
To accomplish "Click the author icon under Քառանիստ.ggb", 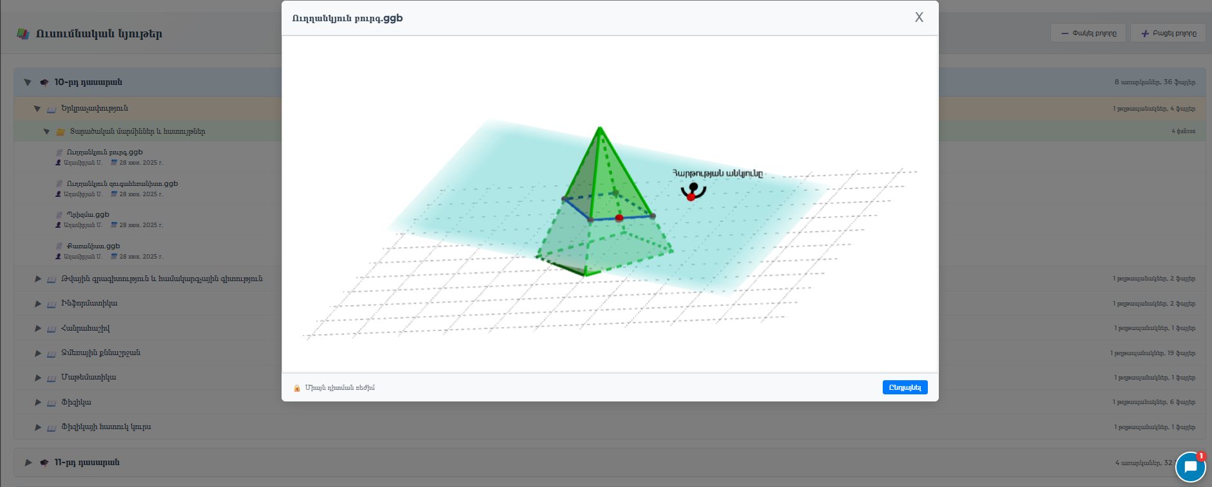I will [59, 256].
